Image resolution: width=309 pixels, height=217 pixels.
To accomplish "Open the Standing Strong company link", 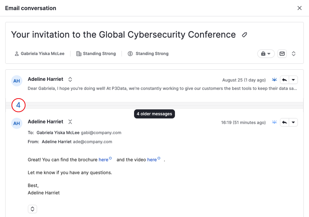I will click(x=96, y=54).
